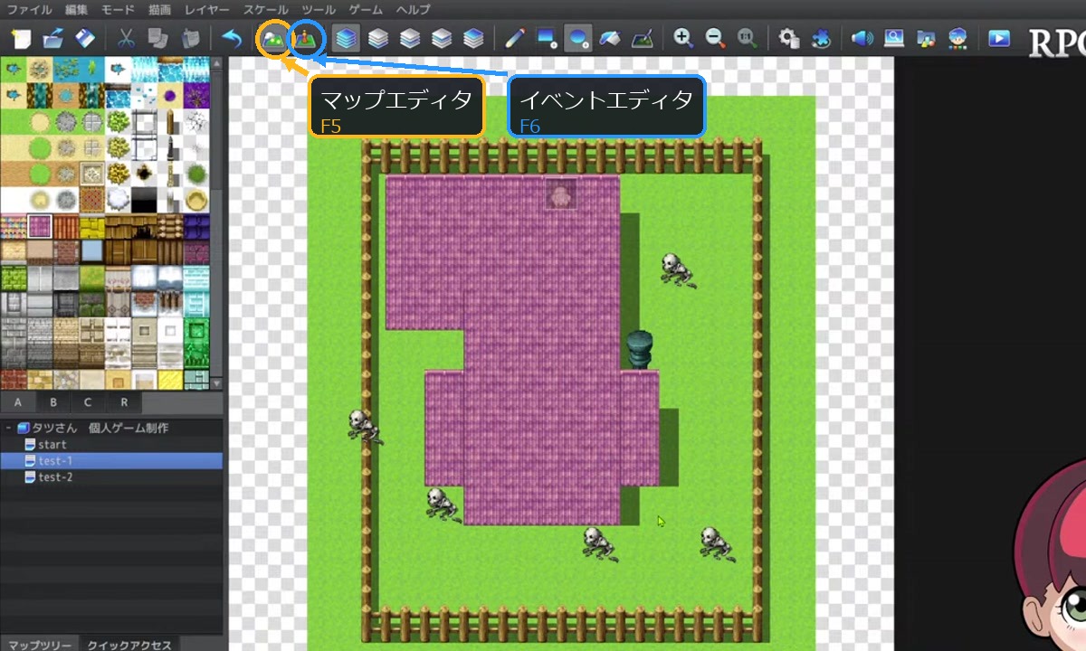Open the Resource Manager folder icon
1086x651 pixels.
click(926, 39)
